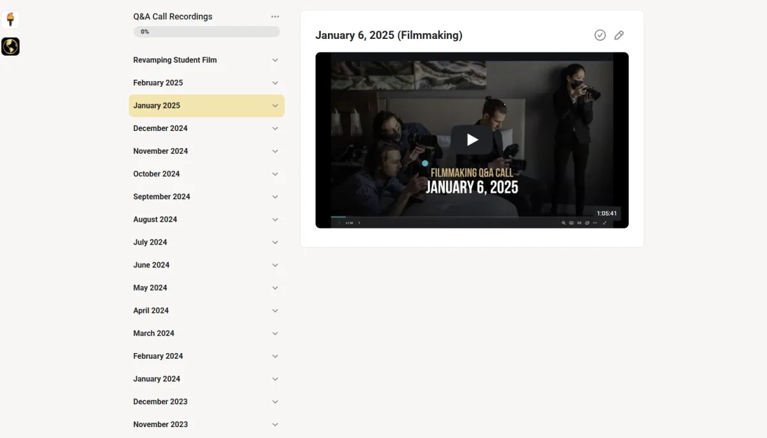Click the keyboard icon in video bar
This screenshot has height=438, width=767.
click(571, 223)
